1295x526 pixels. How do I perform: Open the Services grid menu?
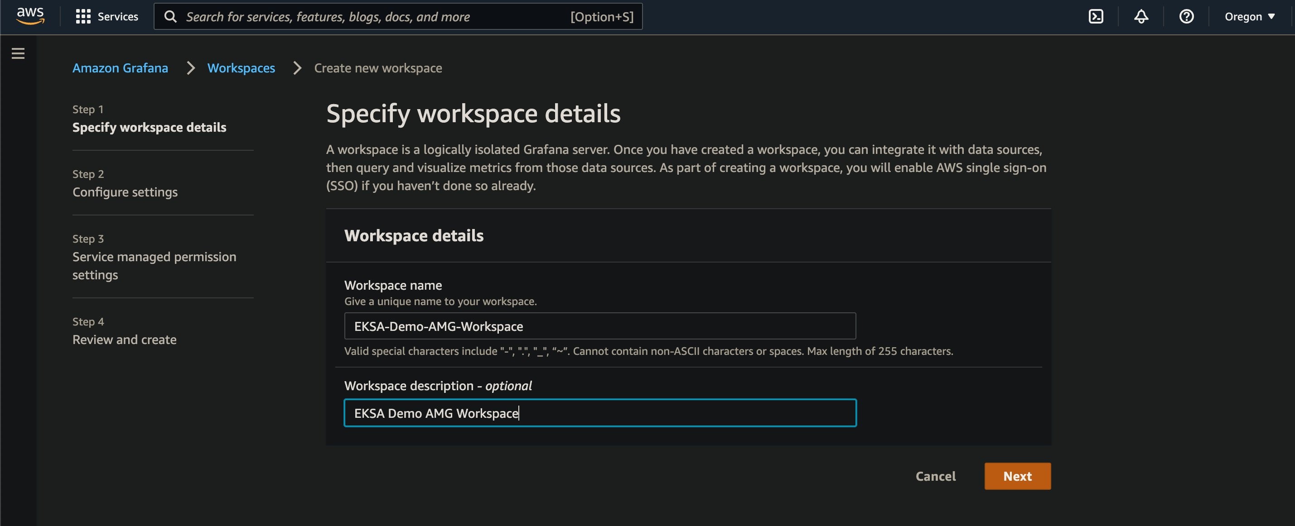[106, 17]
